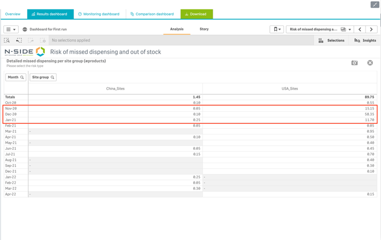Open the bookmarks dropdown
The width and height of the screenshot is (381, 240).
(x=276, y=29)
